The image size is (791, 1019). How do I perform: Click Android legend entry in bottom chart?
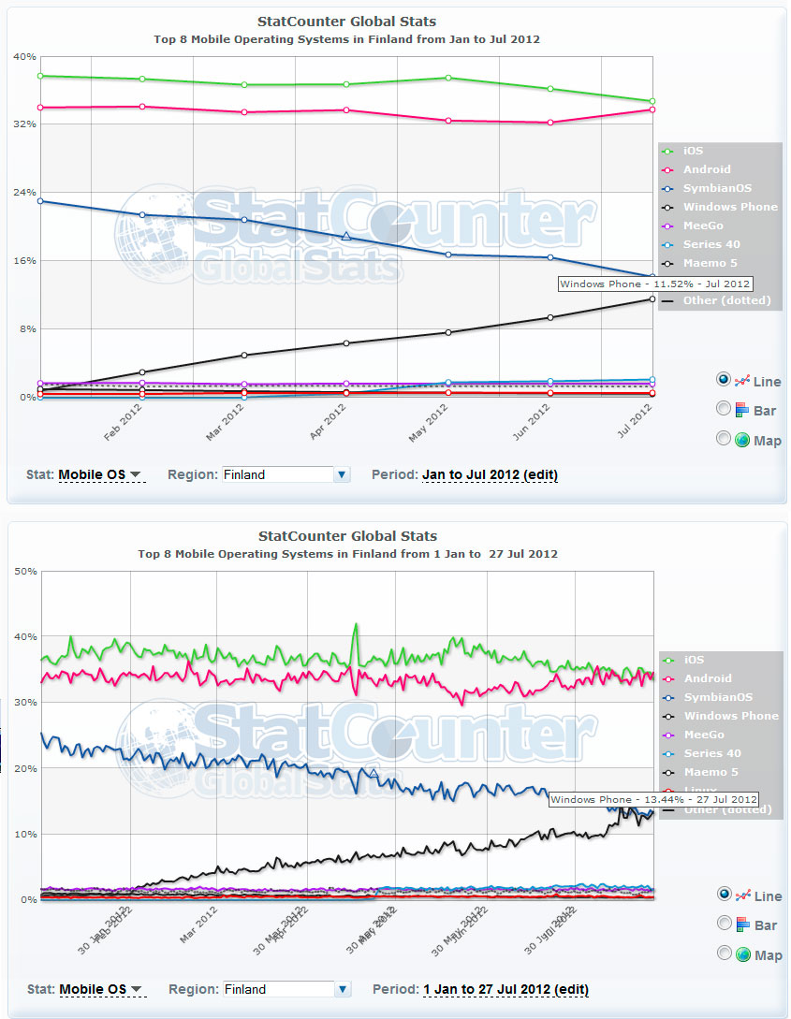[697, 678]
